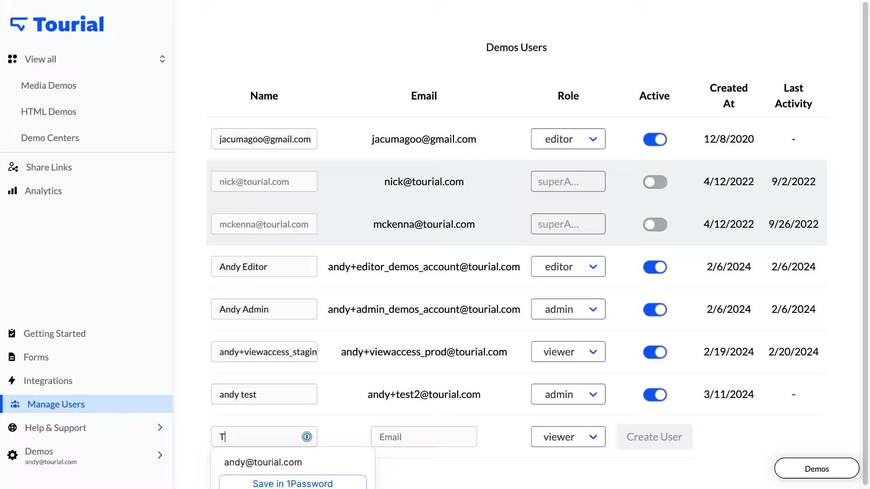
Task: Edit the andy test name field
Action: coord(264,394)
